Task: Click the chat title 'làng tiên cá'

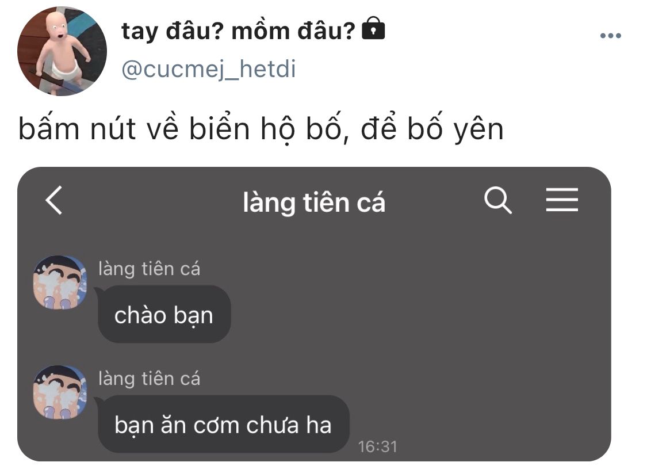Action: [313, 203]
